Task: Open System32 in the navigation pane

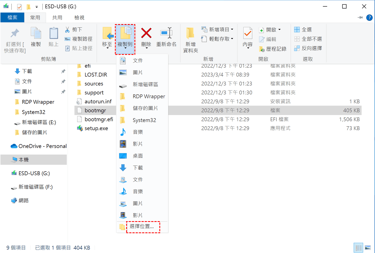Action: pos(30,112)
